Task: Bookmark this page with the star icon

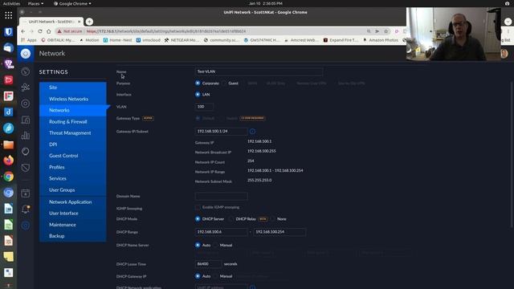Action: pos(386,31)
